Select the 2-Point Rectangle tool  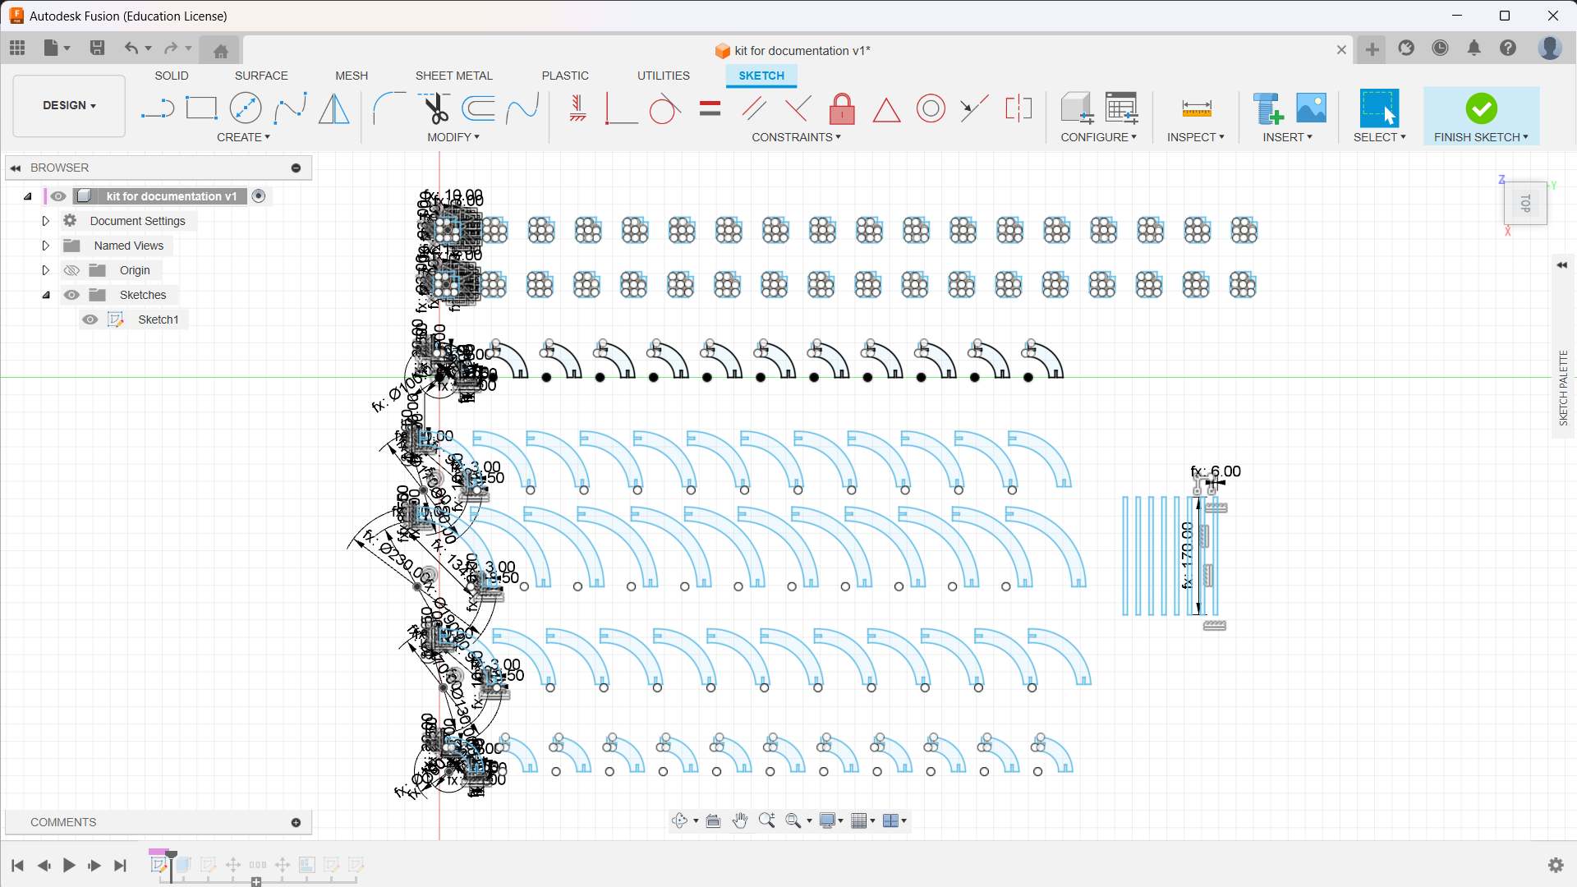coord(201,108)
